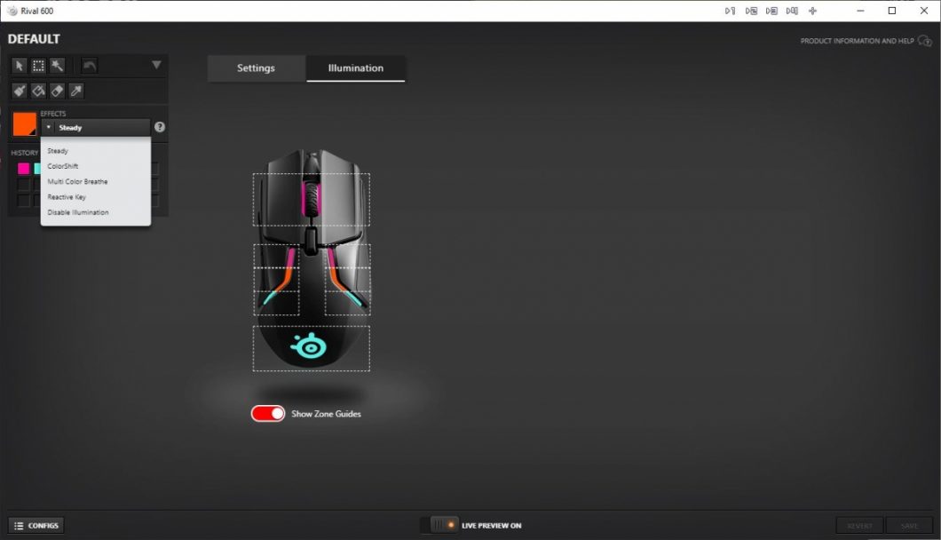Select the paint bucket fill tool

click(x=37, y=90)
